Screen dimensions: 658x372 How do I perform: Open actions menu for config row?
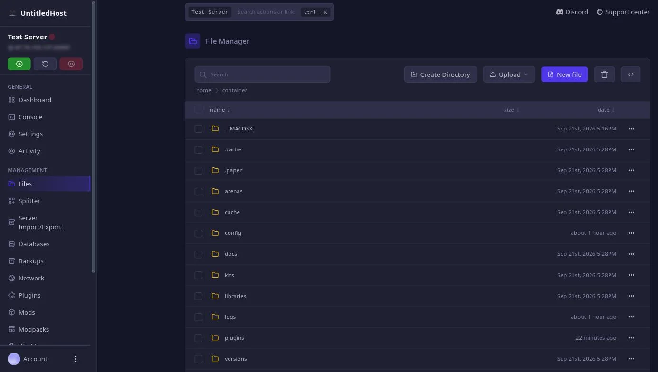631,233
